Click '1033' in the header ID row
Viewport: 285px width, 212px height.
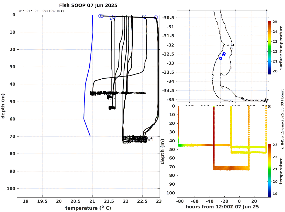[x=60, y=11]
